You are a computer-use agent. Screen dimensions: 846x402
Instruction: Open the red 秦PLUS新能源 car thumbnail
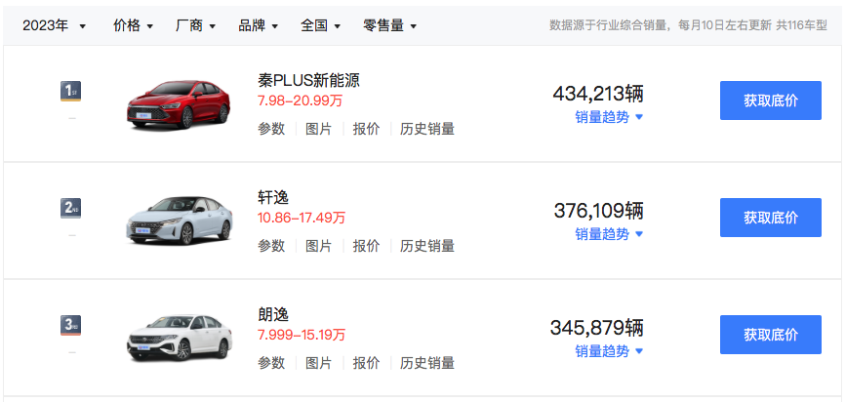tap(179, 104)
